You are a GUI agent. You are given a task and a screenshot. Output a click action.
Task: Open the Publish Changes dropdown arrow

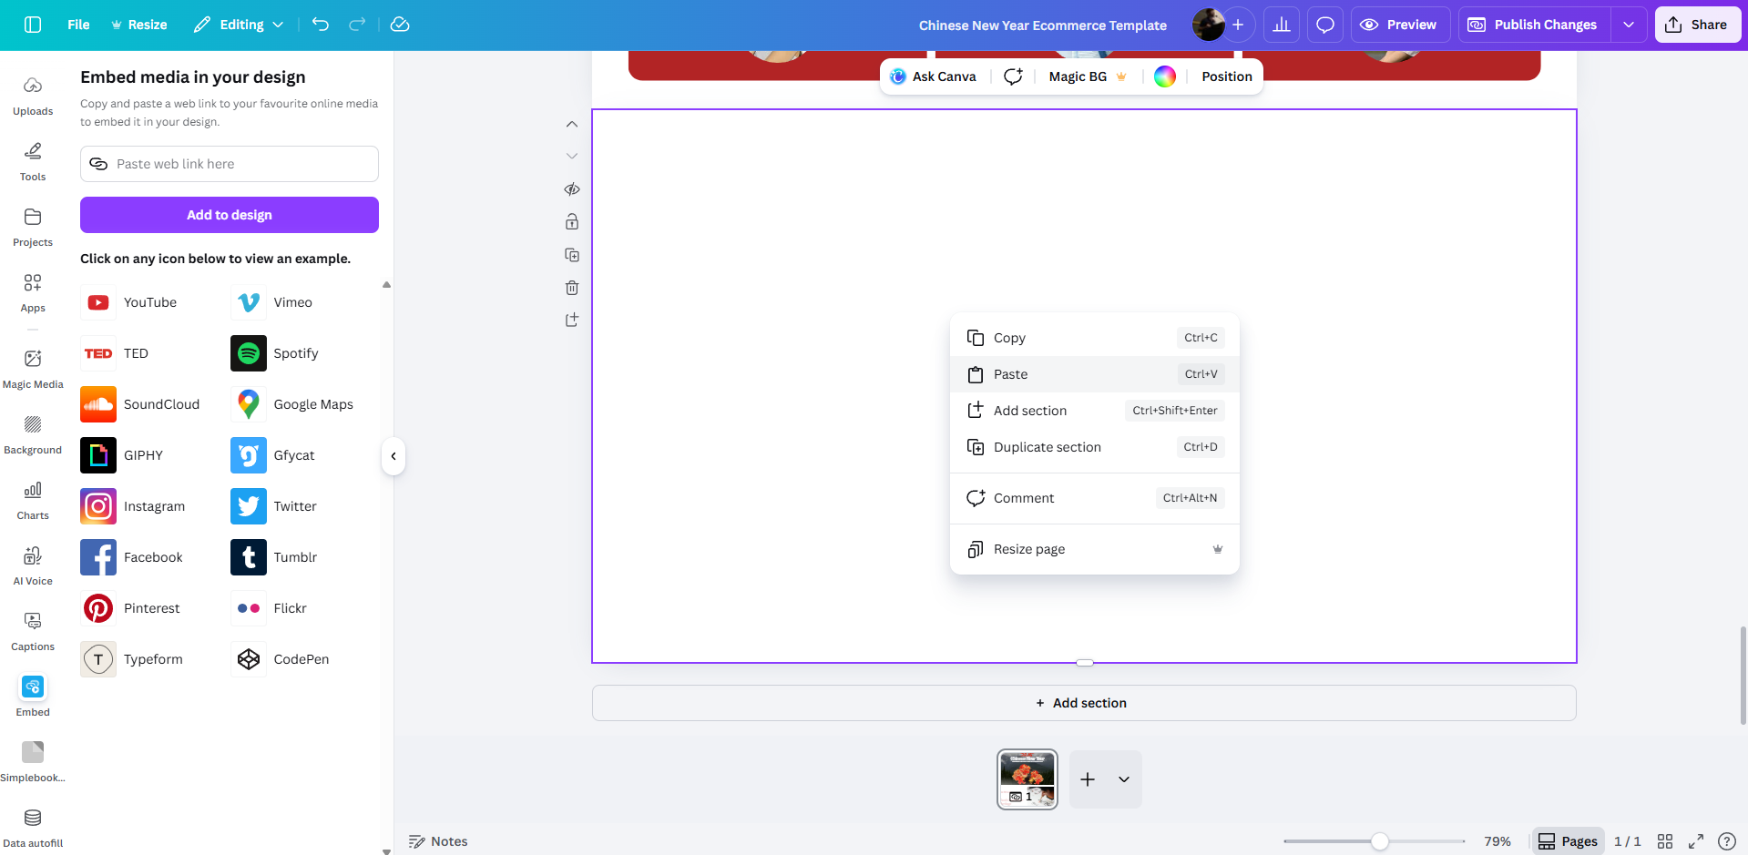coord(1629,25)
